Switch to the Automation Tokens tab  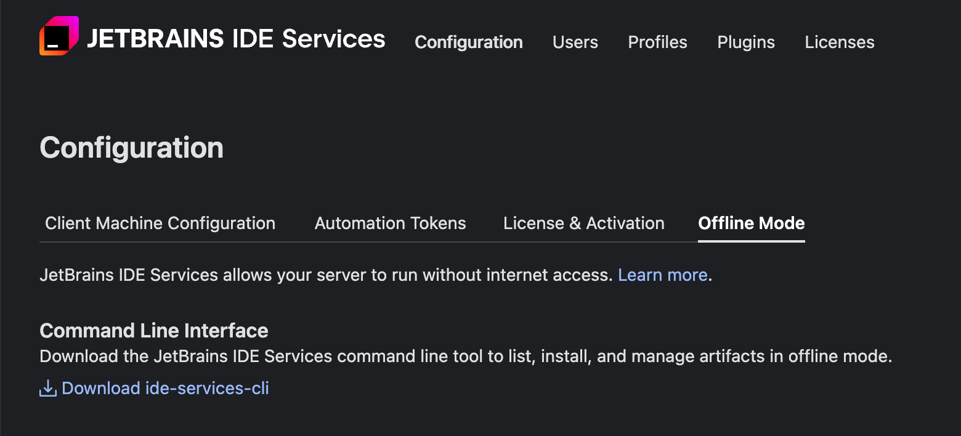390,223
